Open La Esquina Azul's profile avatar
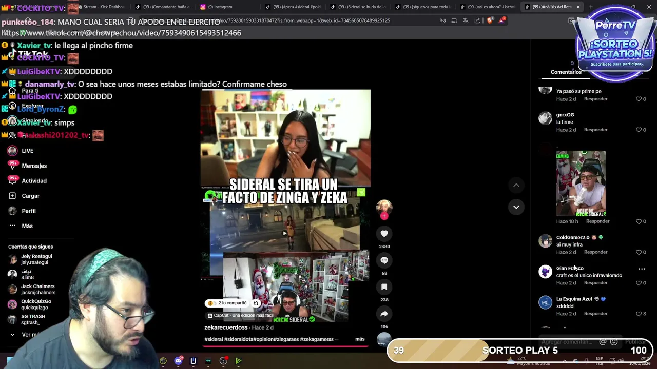The width and height of the screenshot is (657, 369). [545, 302]
